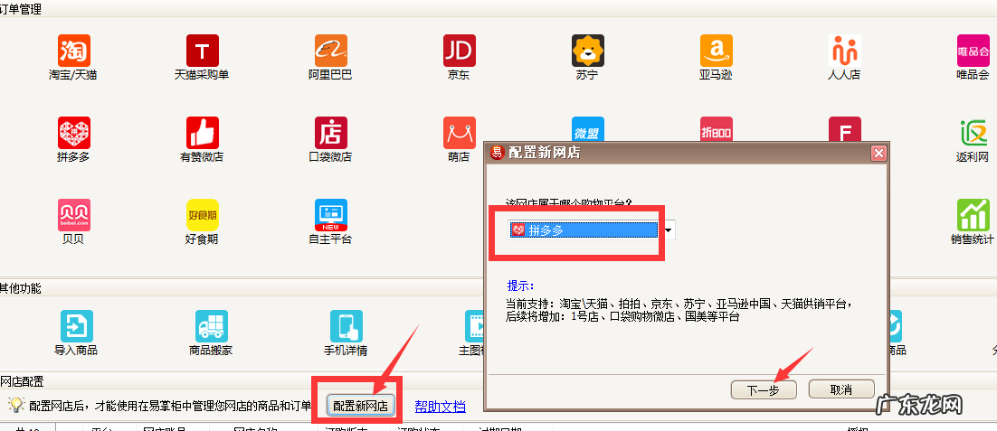Open the 微盟 icon
Viewport: 997px width, 431px height.
[587, 129]
